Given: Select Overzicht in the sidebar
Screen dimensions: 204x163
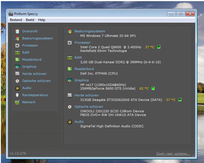Looking at the screenshot, I should pos(30,31).
